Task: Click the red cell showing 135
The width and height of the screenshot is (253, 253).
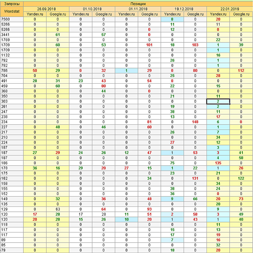Action: 218,163
